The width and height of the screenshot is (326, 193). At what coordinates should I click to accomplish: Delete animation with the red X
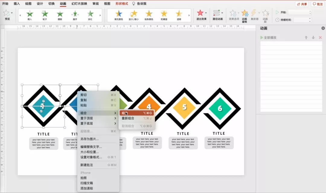coord(320,38)
